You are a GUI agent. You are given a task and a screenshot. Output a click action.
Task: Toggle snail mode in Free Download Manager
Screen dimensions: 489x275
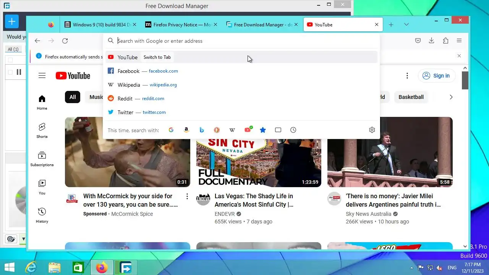(x=11, y=239)
